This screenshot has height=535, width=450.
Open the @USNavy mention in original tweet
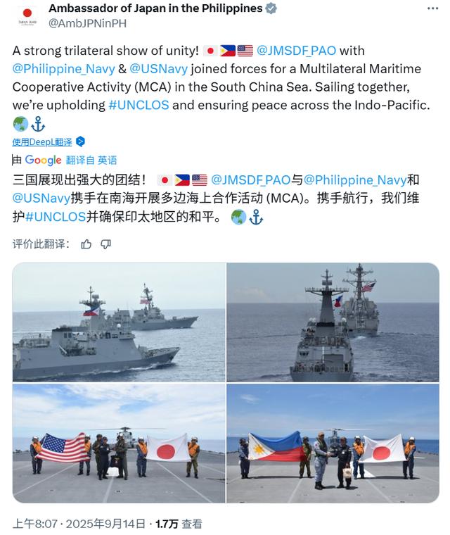[x=158, y=68]
